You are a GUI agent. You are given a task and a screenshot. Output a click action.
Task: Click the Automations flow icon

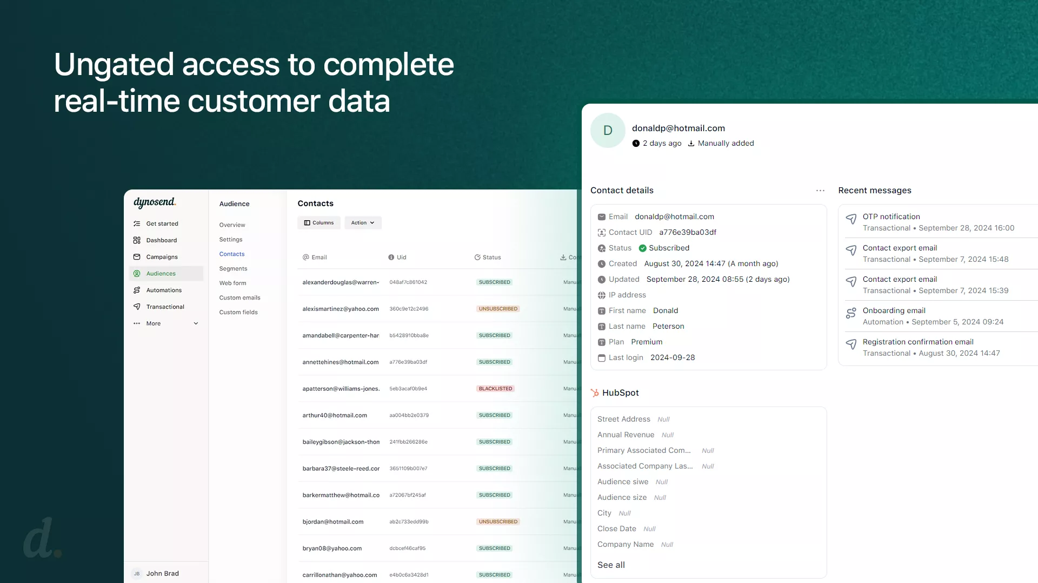coord(137,290)
